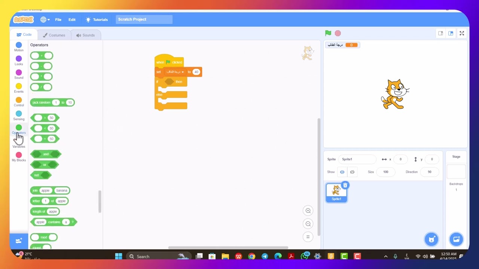Click the when flag clicked block

(169, 62)
